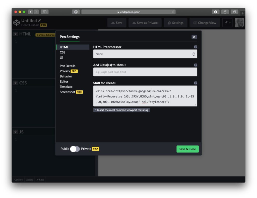The width and height of the screenshot is (257, 198).
Task: Click help icon for HTML Preprocessor
Action: click(x=196, y=47)
